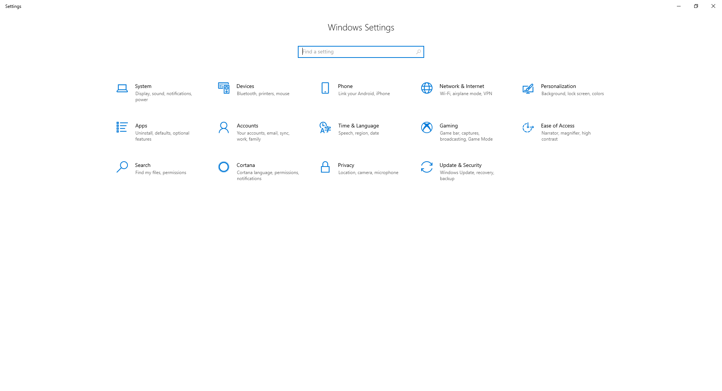Click 'Cortana language, permissions' description

[x=268, y=176]
